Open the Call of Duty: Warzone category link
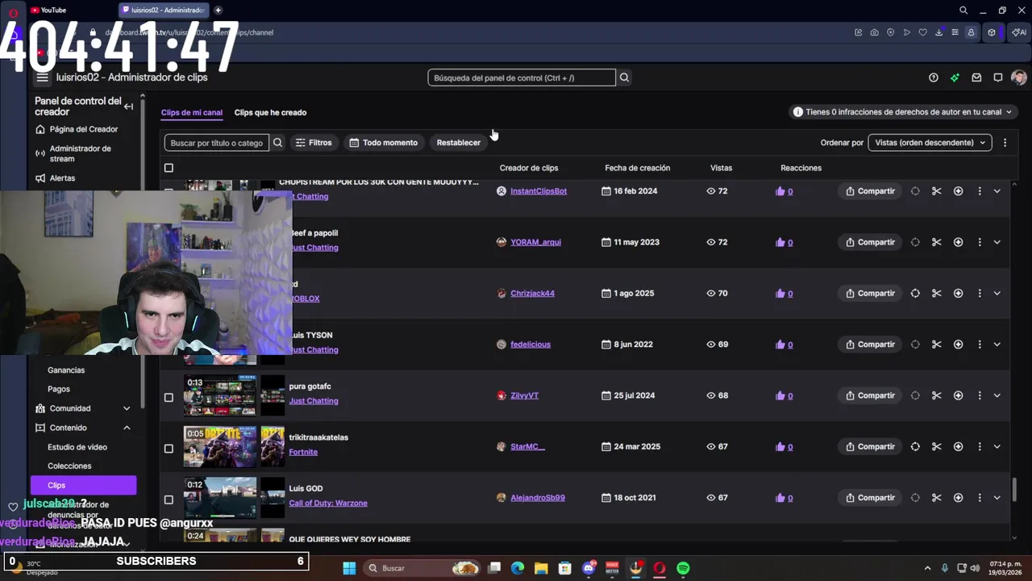Screen dimensions: 1032x581 [328, 504]
